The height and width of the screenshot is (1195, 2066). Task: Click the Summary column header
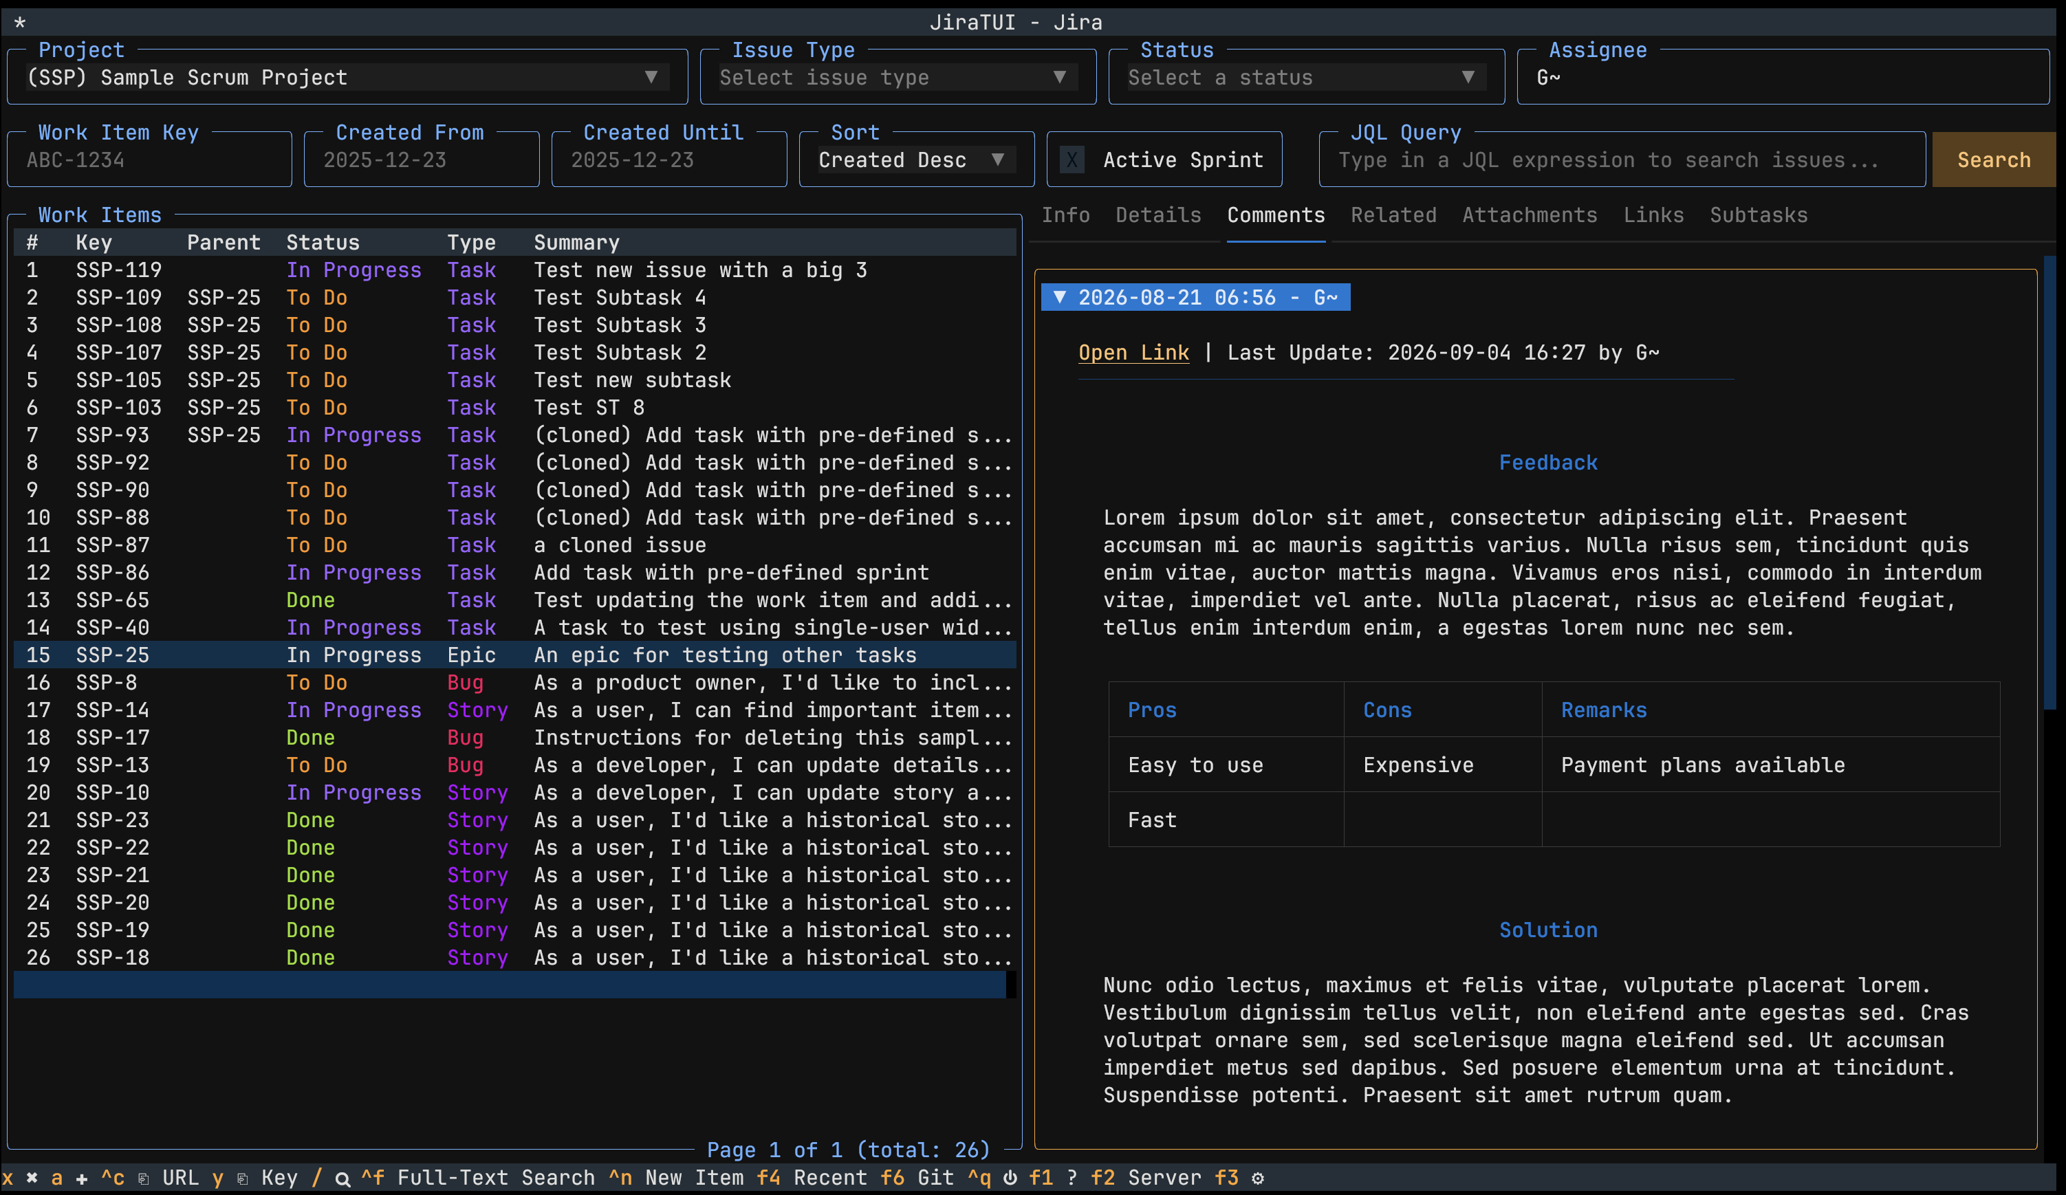(x=576, y=243)
